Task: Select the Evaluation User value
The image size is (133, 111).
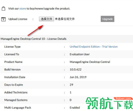Action: point(80,54)
